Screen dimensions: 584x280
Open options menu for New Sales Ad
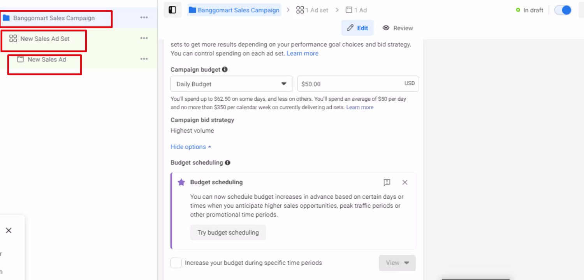pyautogui.click(x=144, y=59)
